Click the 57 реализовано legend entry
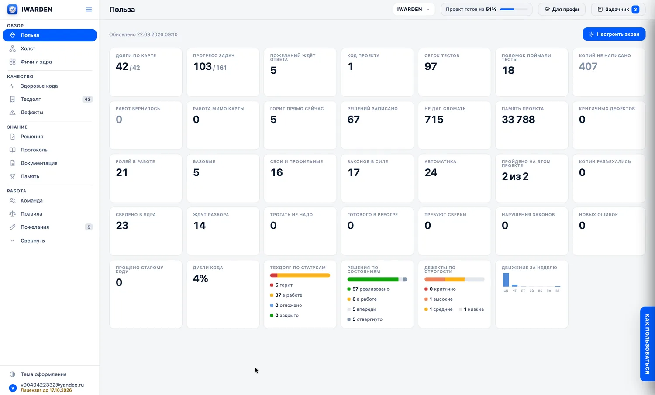Viewport: 655px width, 395px height. pyautogui.click(x=368, y=289)
